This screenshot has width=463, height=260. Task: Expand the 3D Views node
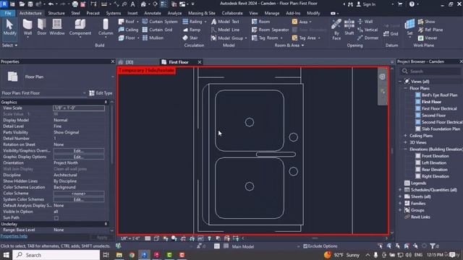pyautogui.click(x=405, y=142)
